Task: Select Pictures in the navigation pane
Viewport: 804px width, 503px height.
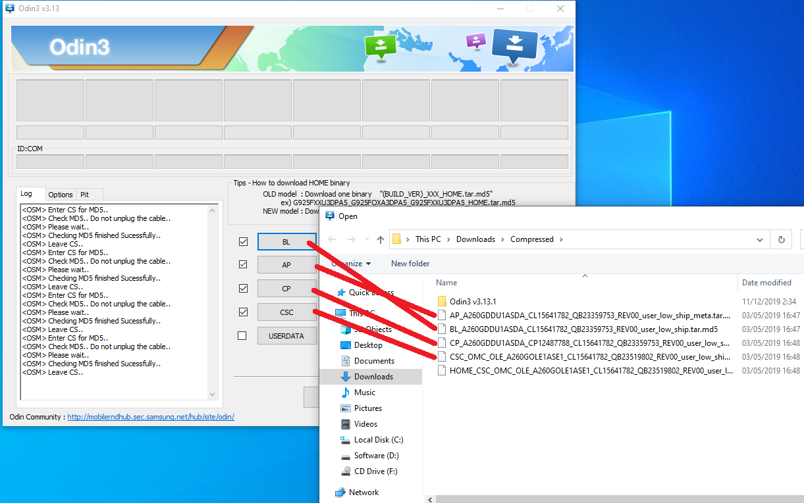Action: click(x=368, y=408)
